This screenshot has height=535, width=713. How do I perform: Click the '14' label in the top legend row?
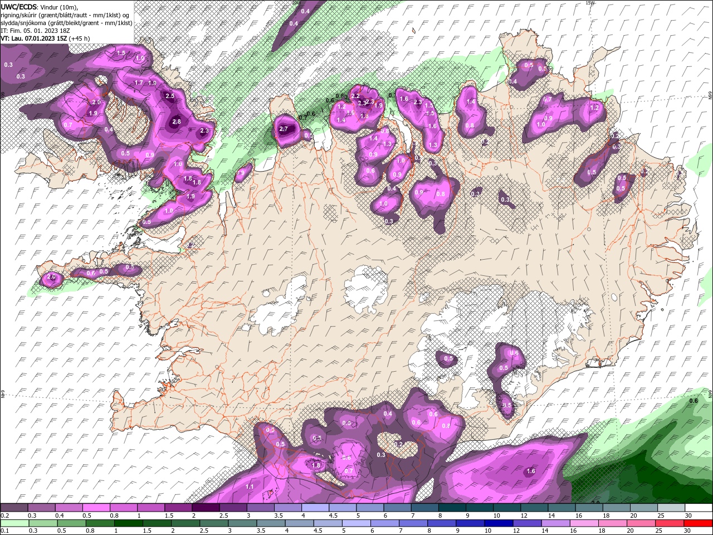tap(551, 516)
